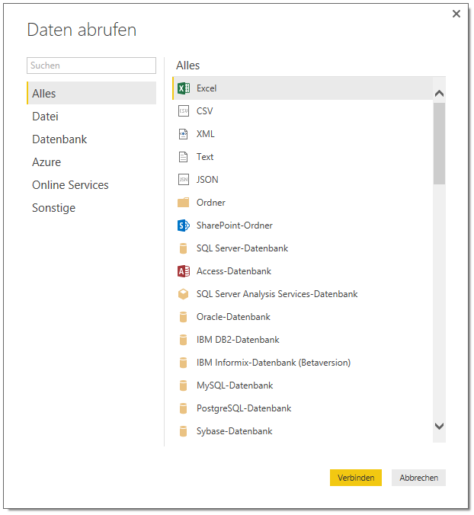Choose the SharePoint-Ordner label
Viewport: 474px width, 515px height.
235,226
